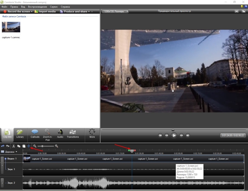Expand Produce and share dropdown arrow
Image resolution: width=248 pixels, height=191 pixels.
(x=89, y=12)
